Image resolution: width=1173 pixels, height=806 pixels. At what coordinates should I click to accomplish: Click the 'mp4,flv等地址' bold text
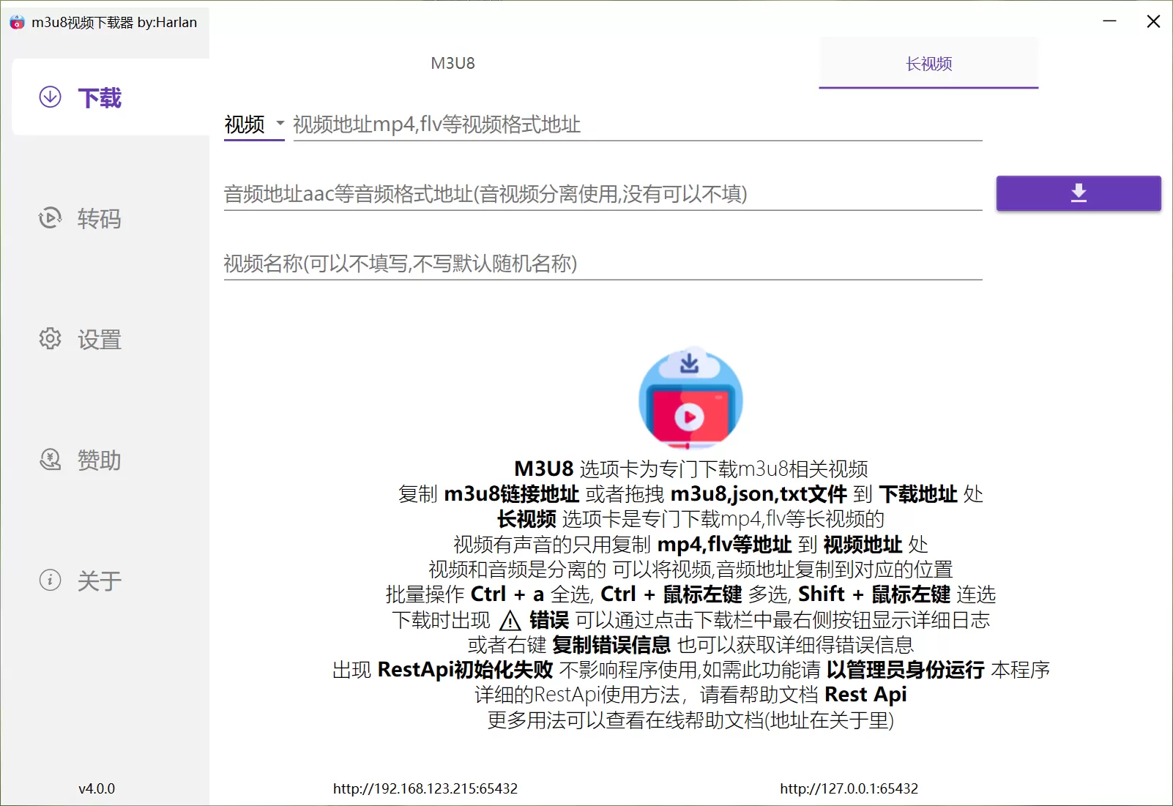click(725, 545)
